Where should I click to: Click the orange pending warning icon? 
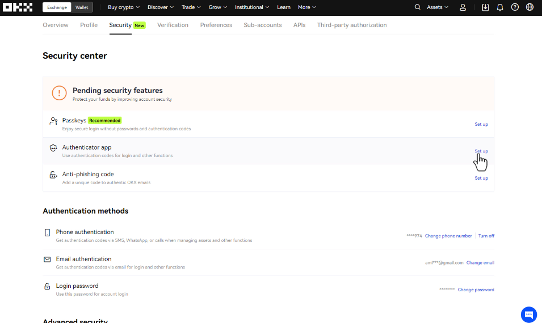point(59,93)
